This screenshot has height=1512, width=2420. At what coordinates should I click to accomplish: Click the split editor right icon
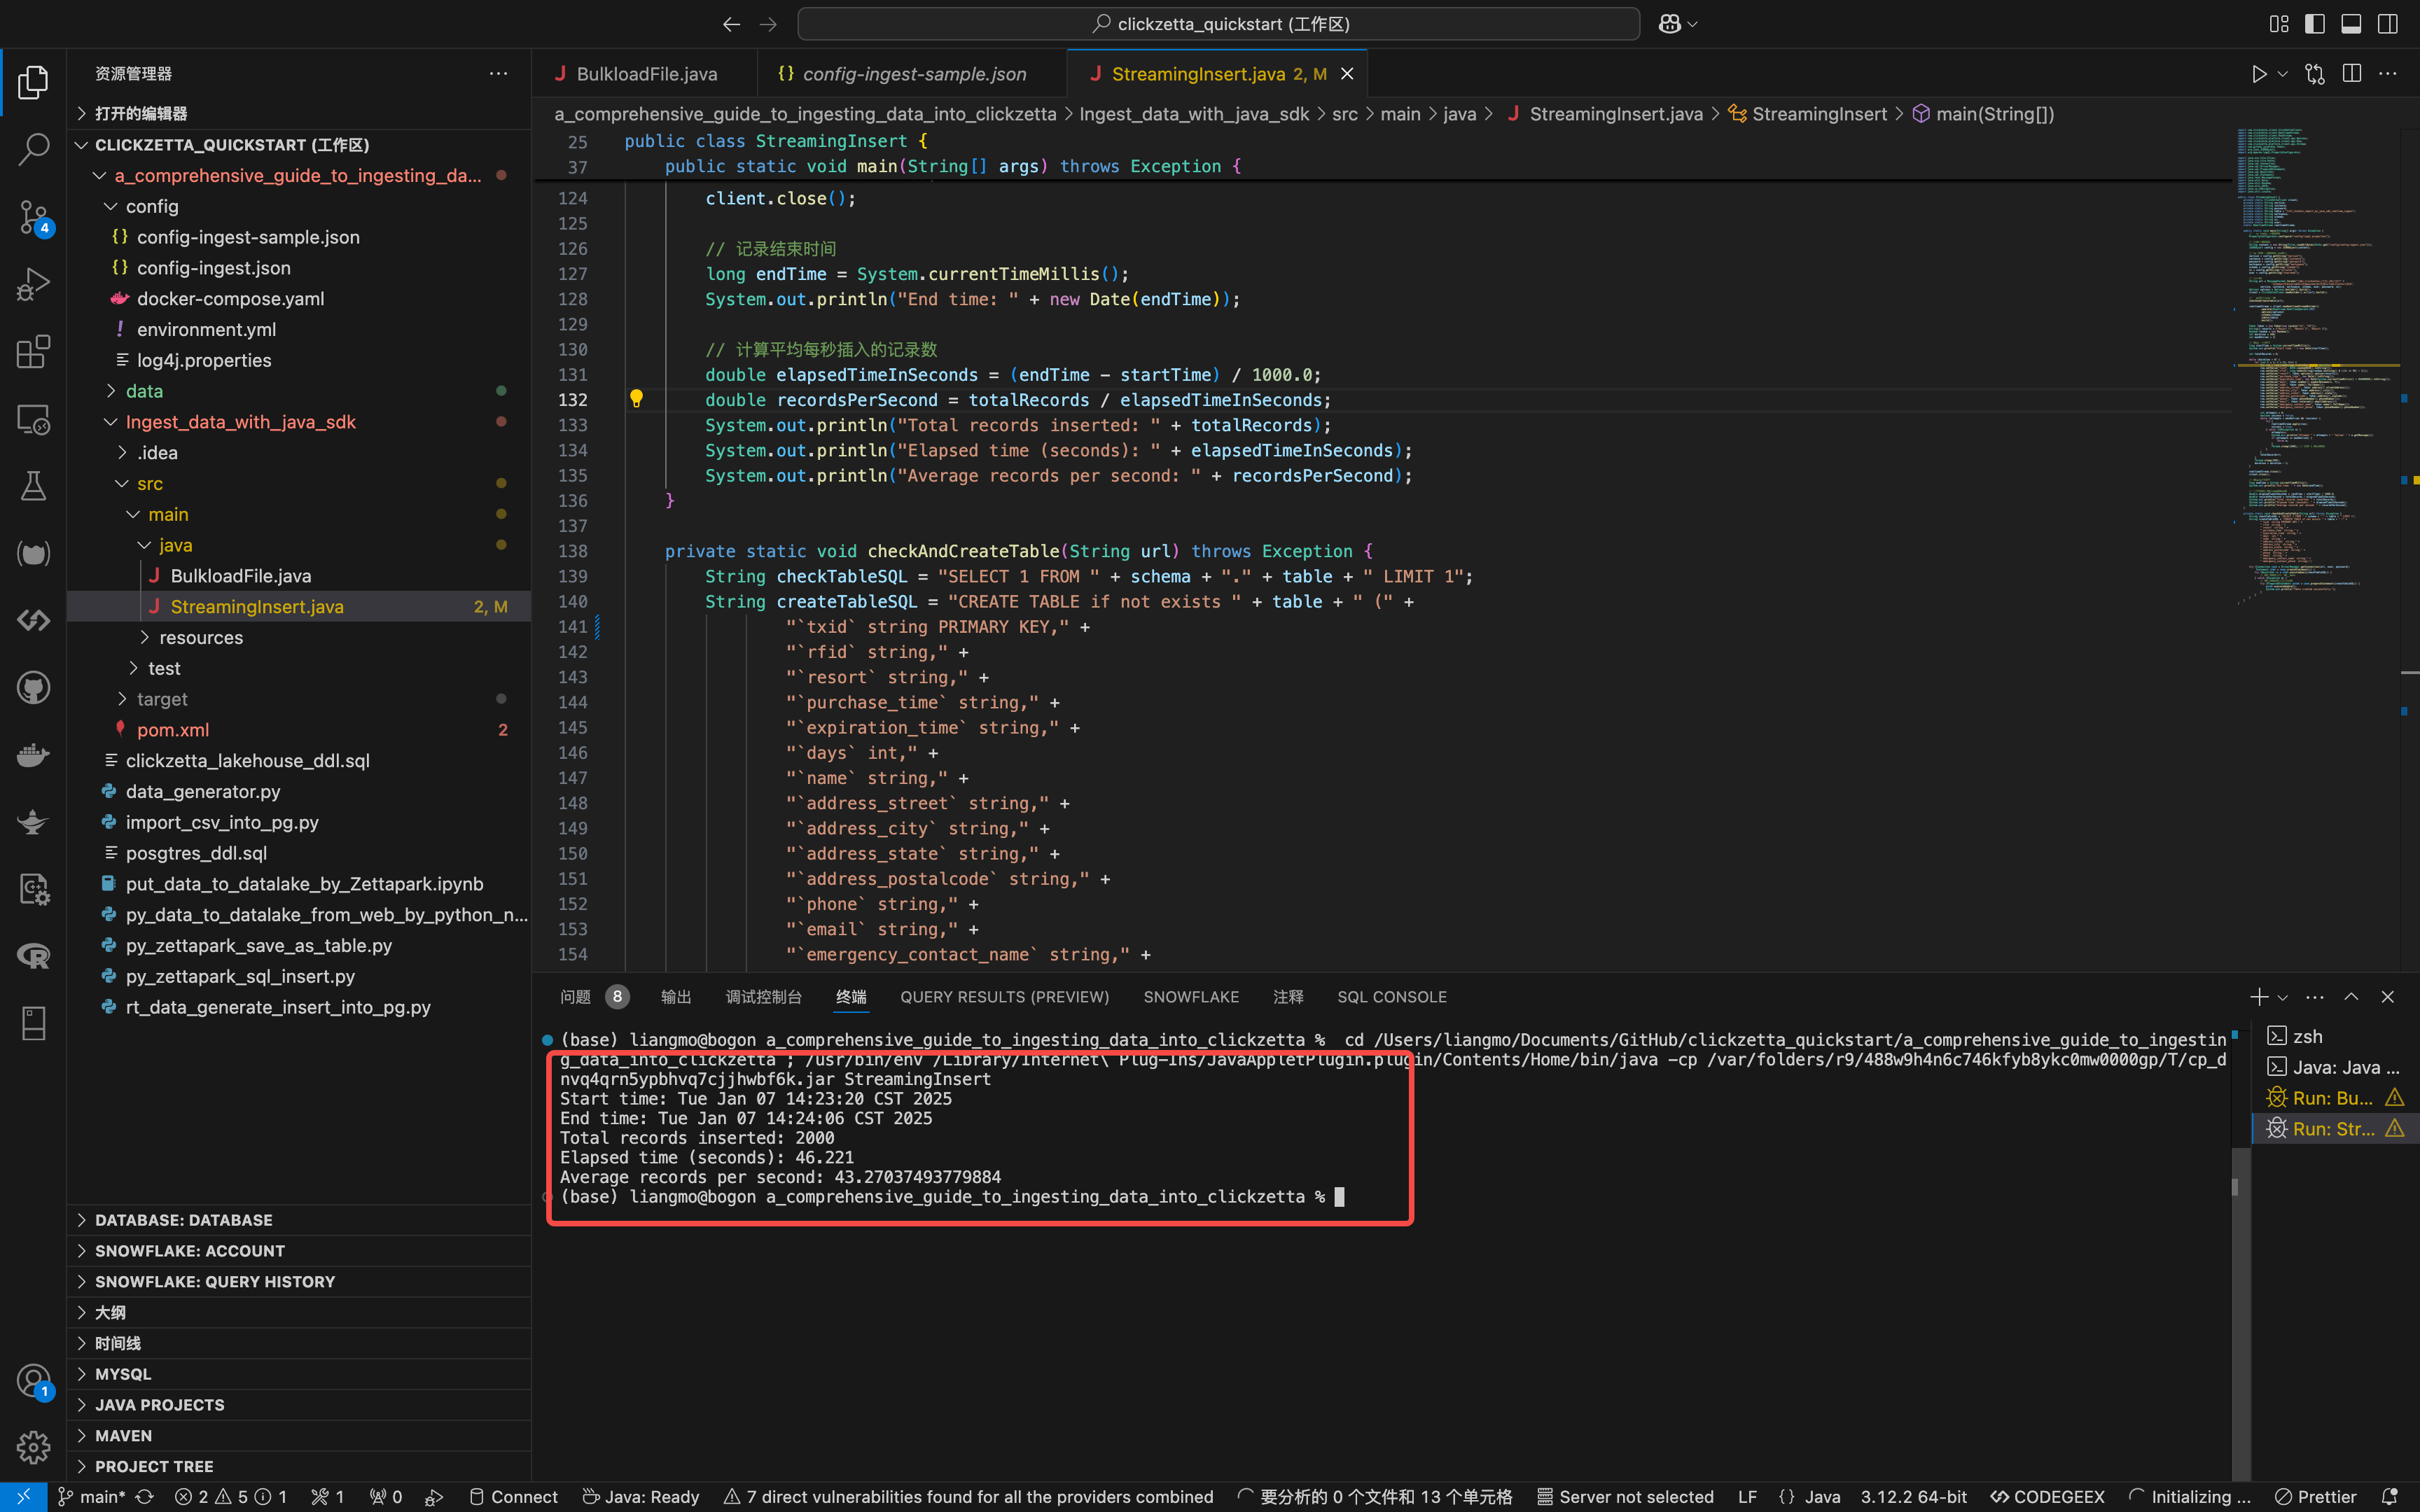2351,74
